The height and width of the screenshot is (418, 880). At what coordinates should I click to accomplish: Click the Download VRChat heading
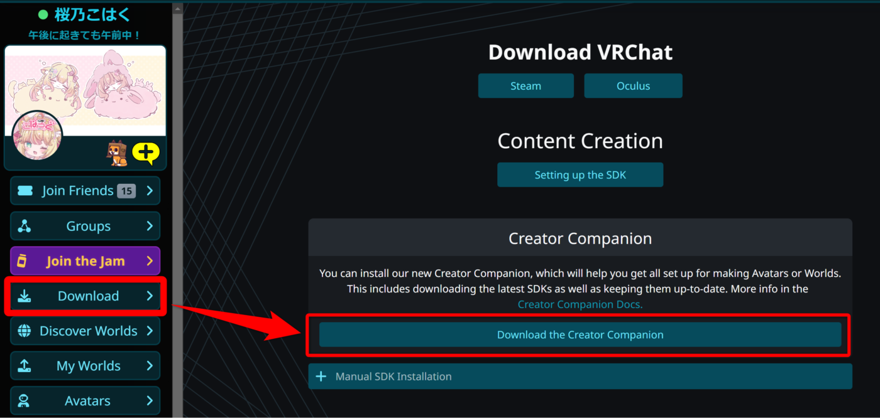(x=580, y=52)
